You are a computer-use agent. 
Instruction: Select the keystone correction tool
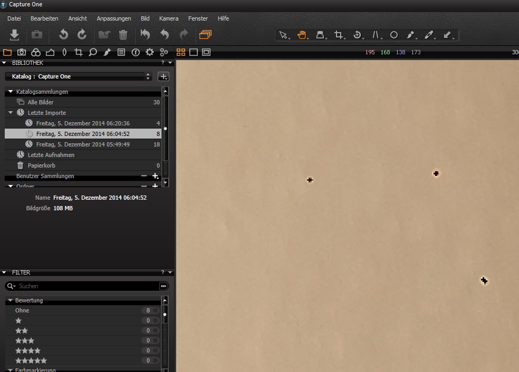pos(376,35)
